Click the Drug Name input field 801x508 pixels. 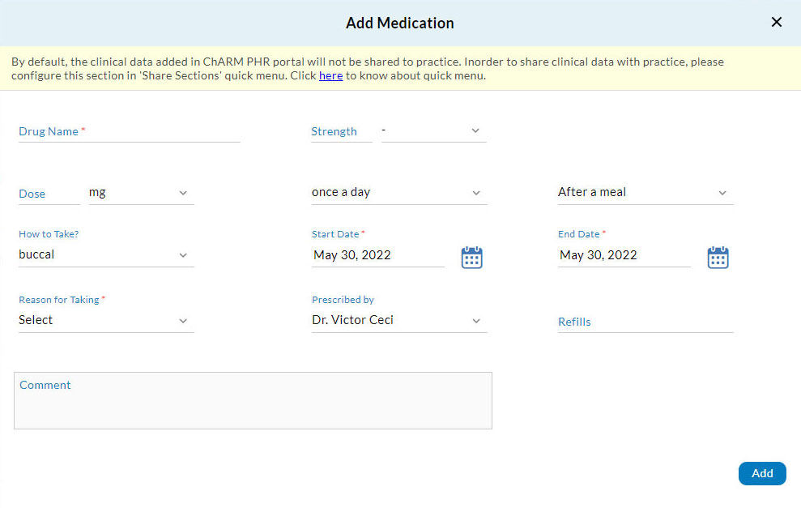point(130,133)
